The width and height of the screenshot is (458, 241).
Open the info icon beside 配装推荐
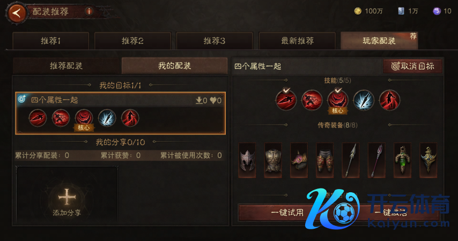pos(89,11)
